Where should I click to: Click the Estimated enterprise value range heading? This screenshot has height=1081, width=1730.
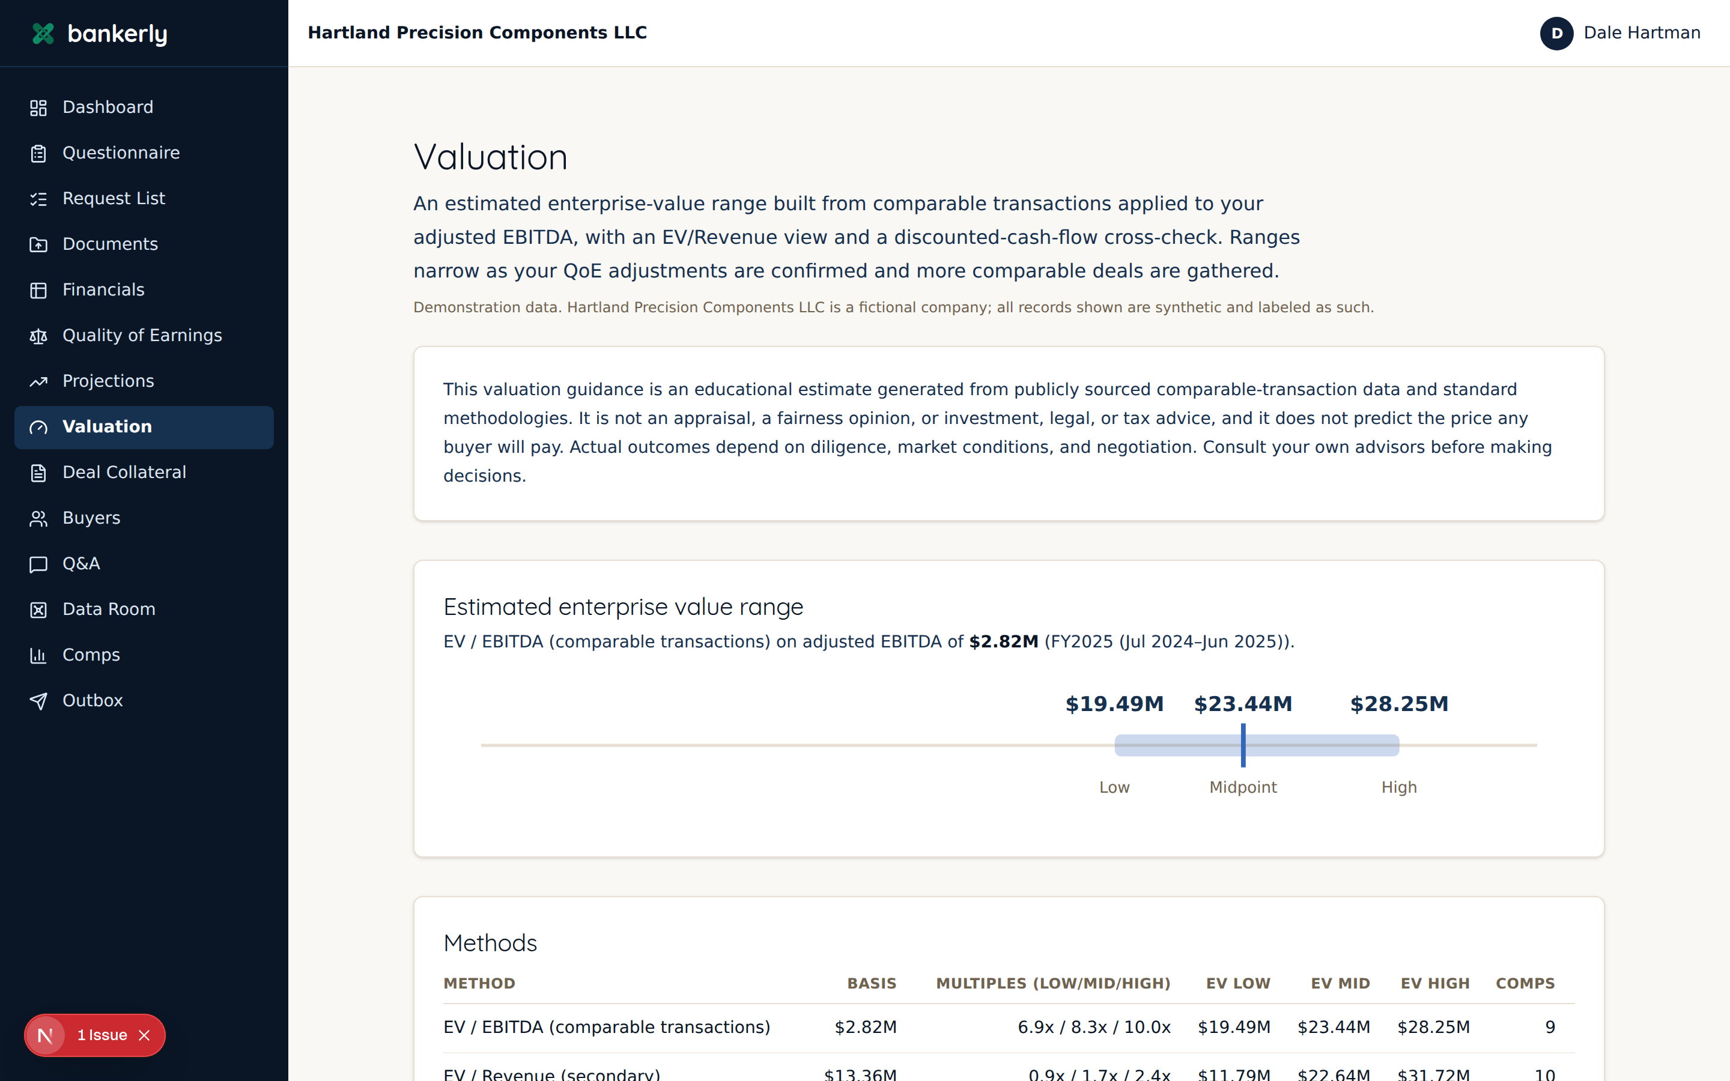coord(623,607)
